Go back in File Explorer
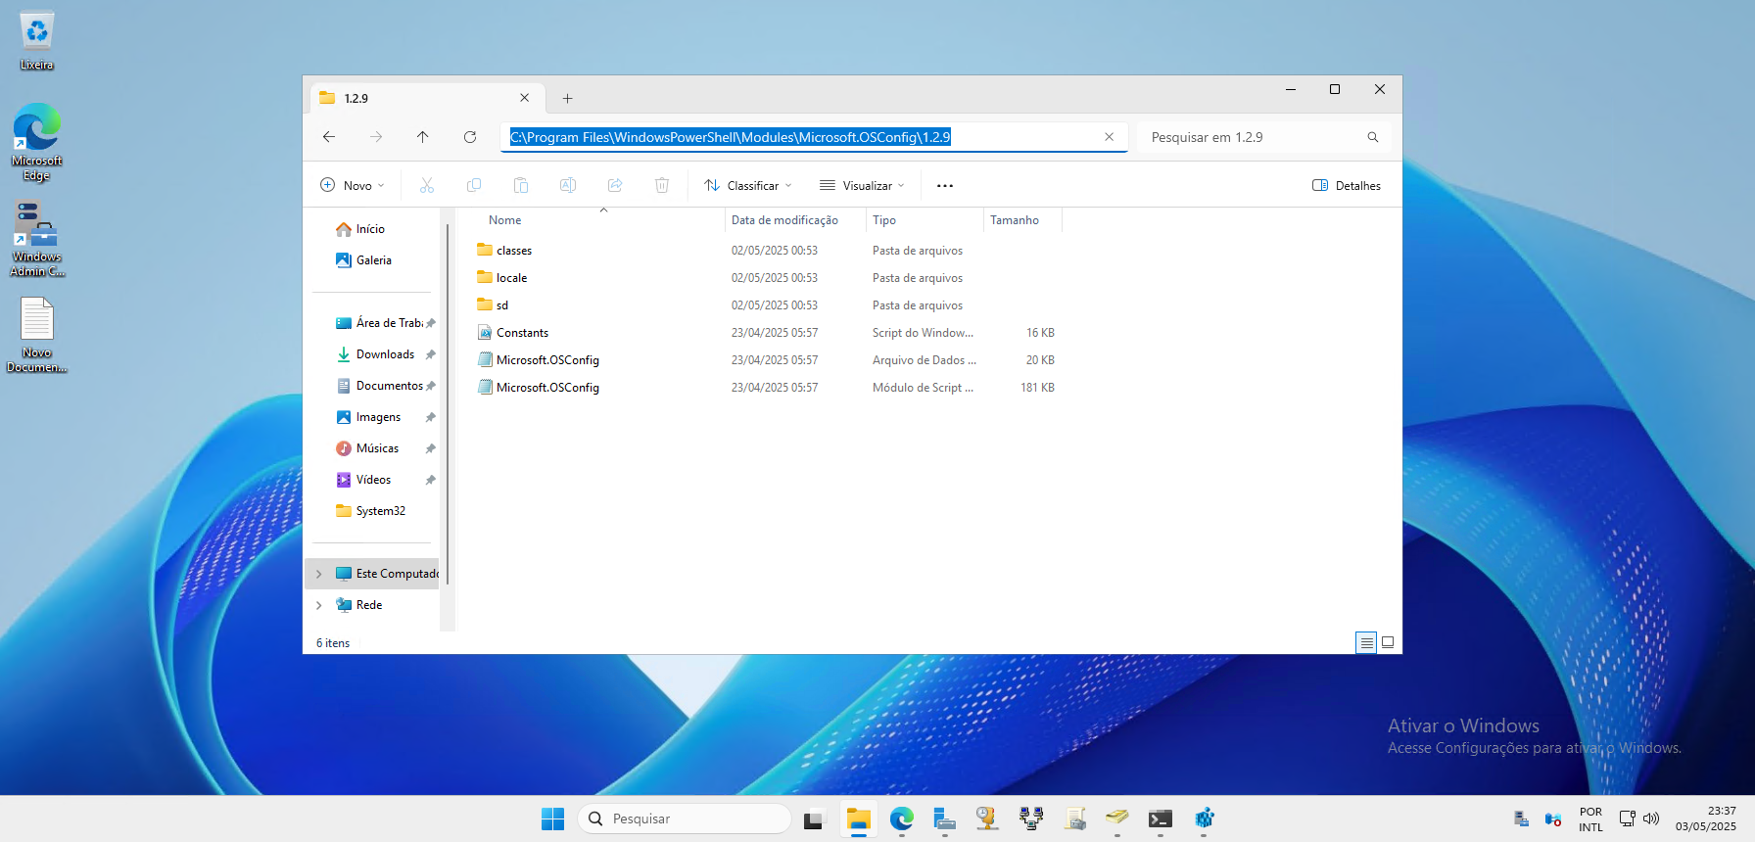The width and height of the screenshot is (1755, 842). [329, 137]
